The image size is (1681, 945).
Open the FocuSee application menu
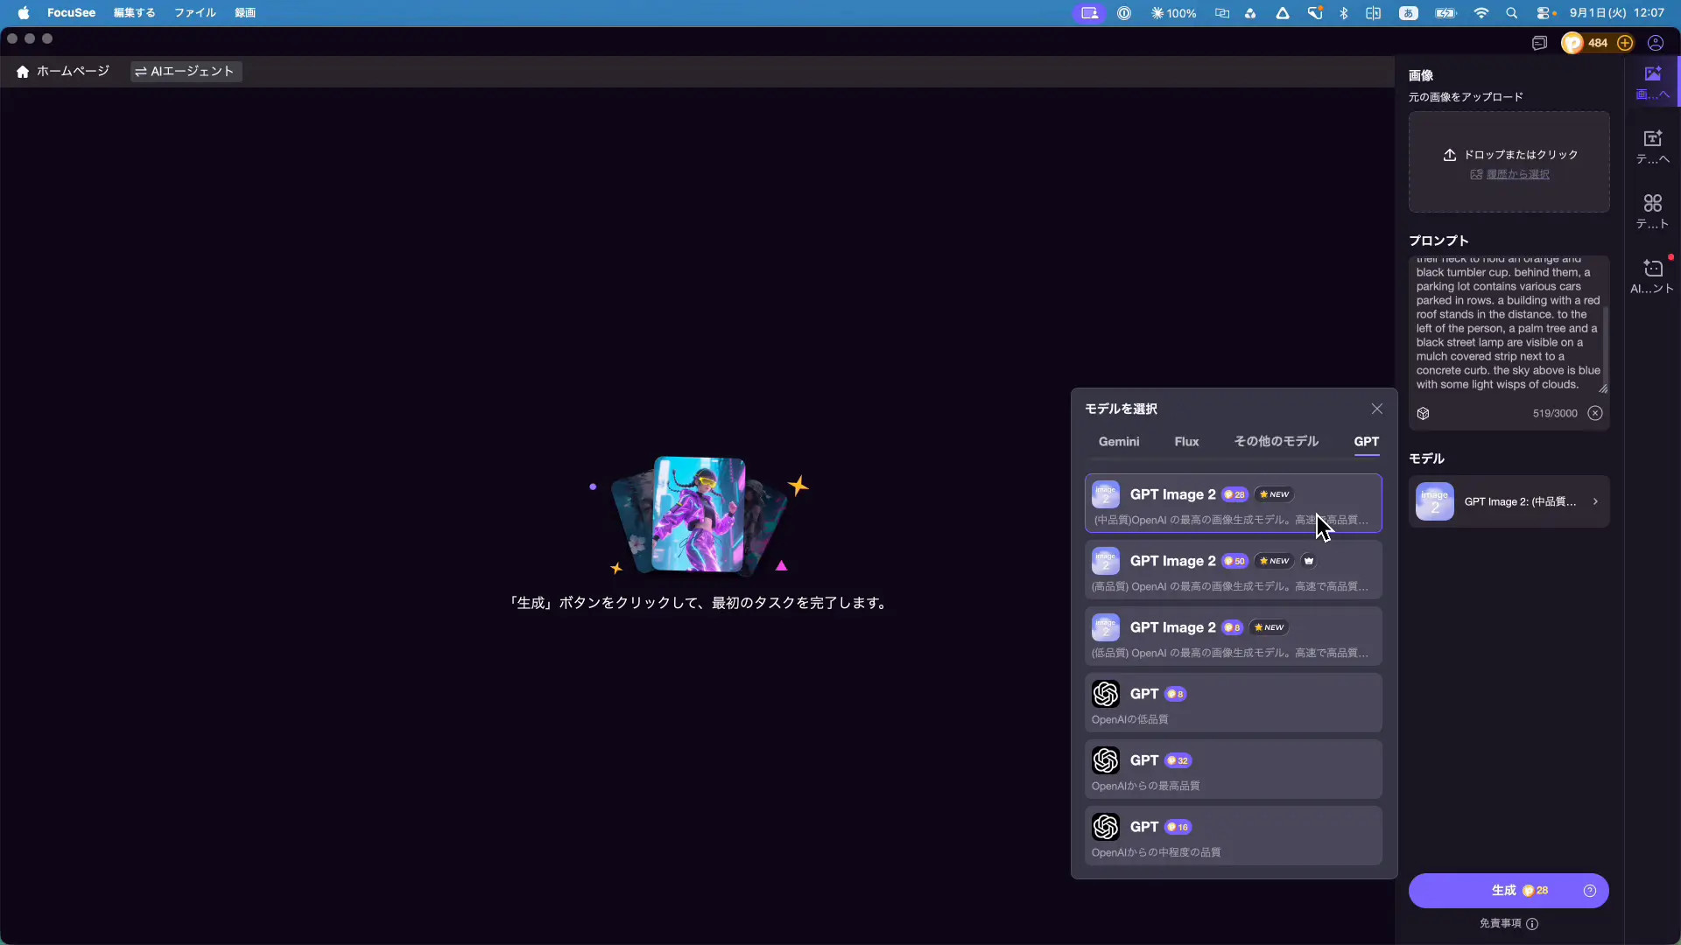point(72,13)
